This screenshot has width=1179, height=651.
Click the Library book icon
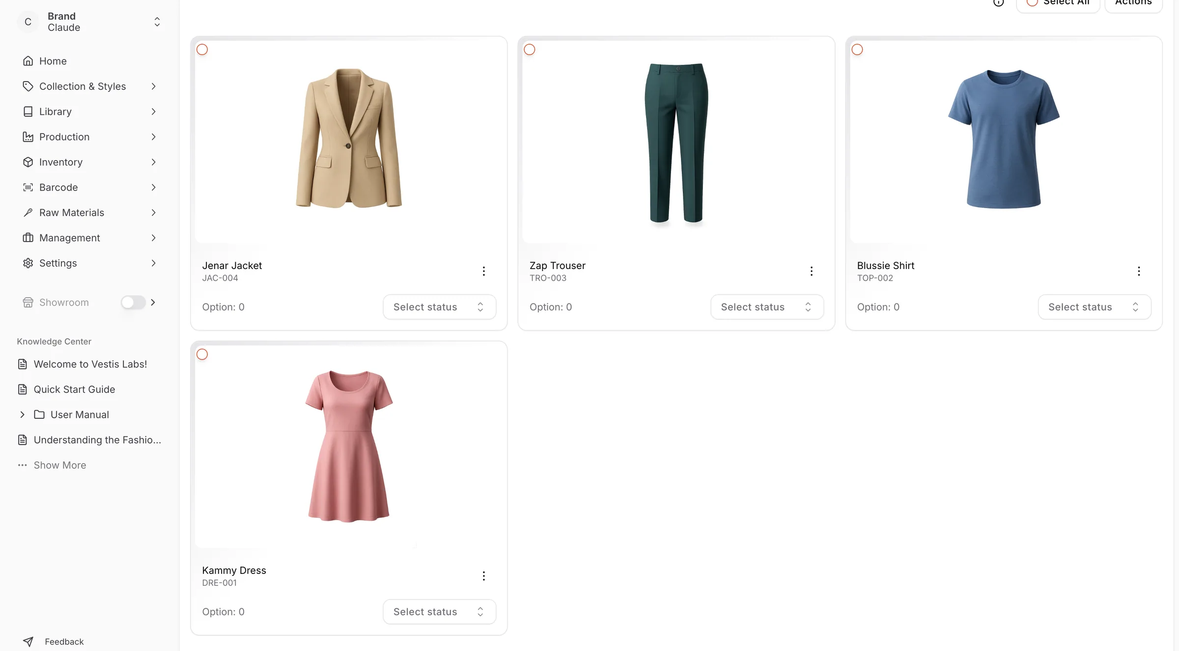click(28, 111)
